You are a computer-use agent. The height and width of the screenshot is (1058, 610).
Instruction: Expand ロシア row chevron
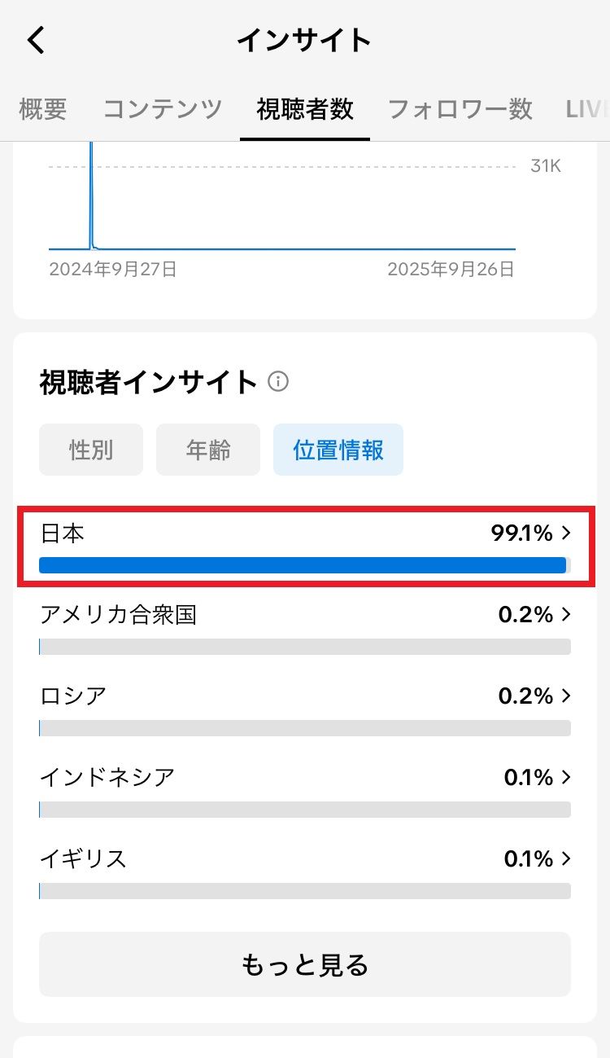[x=567, y=696]
